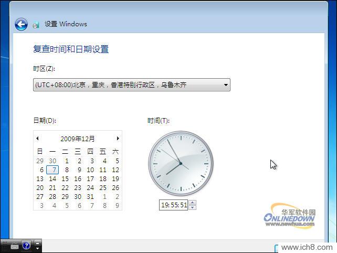337x253 pixels.
Task: Select December 16 in the calendar
Action: 78,179
